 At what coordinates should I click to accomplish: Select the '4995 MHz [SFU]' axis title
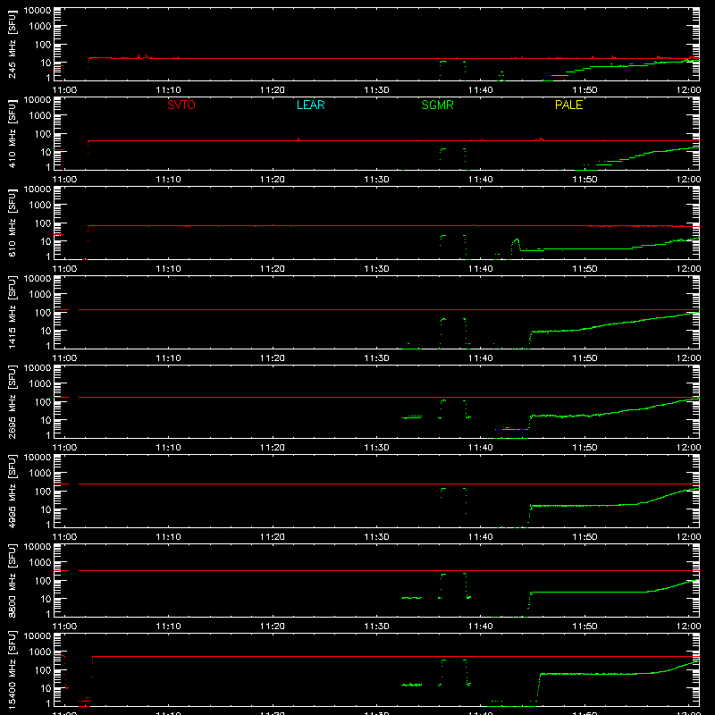(13, 491)
